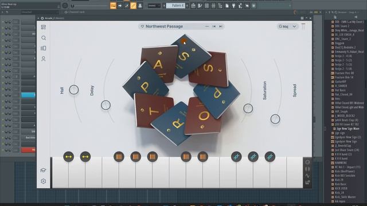Toggle mute LED of Bad Killer channel
This screenshot has height=206, width=367.
[x=3, y=138]
